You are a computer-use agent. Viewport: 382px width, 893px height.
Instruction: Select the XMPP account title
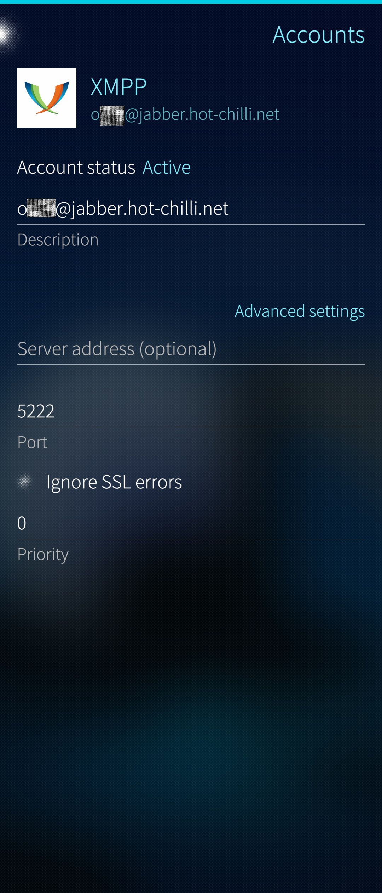(x=118, y=87)
